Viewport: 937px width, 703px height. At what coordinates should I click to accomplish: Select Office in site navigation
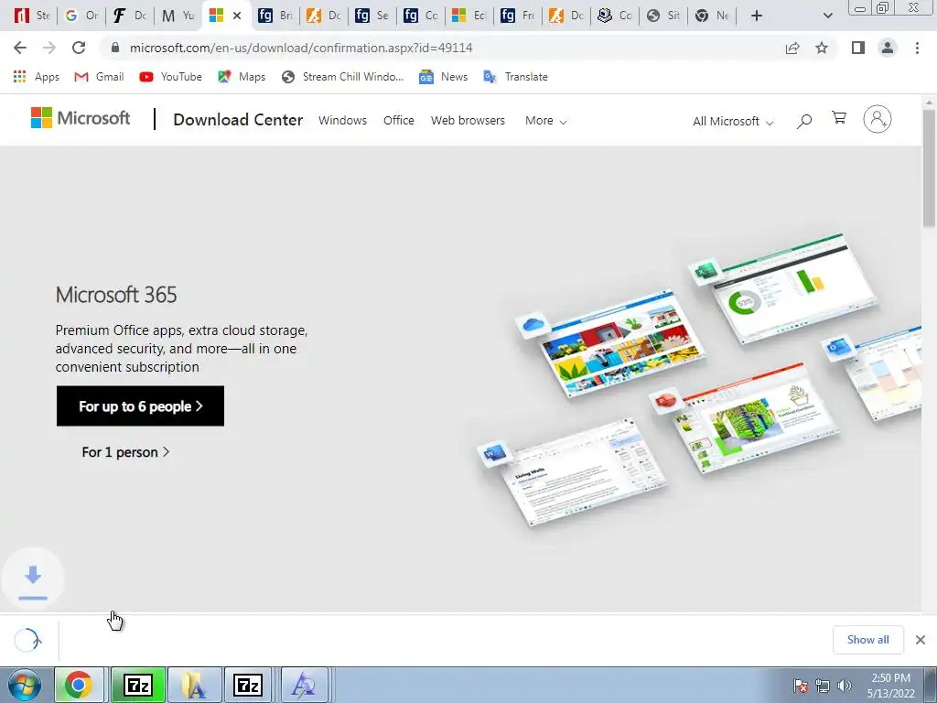pyautogui.click(x=399, y=120)
